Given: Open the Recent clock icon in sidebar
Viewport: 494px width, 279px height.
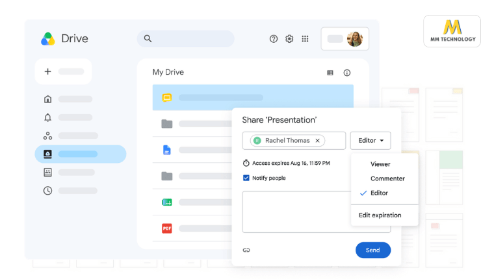Looking at the screenshot, I should [x=47, y=191].
